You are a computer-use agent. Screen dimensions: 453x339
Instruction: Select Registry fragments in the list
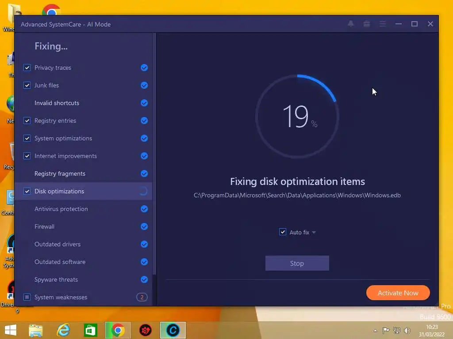pos(83,173)
